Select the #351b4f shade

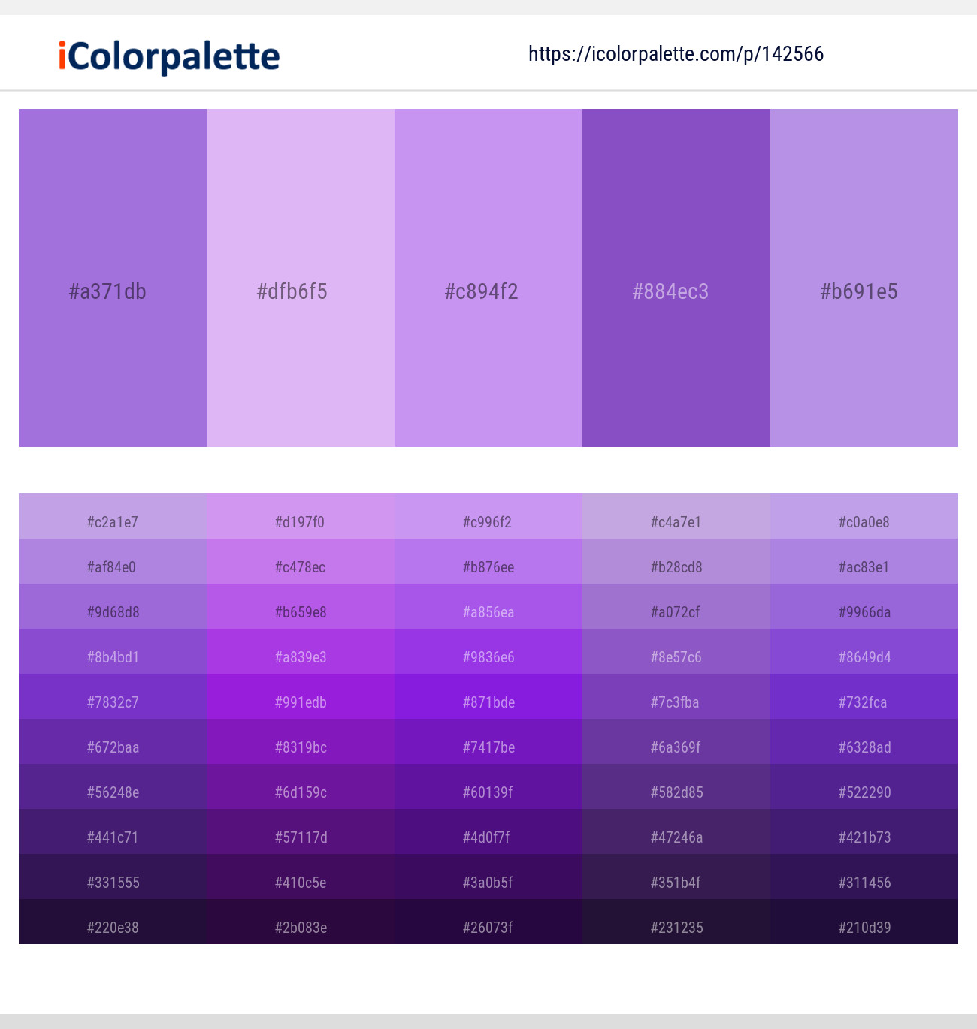pos(676,882)
